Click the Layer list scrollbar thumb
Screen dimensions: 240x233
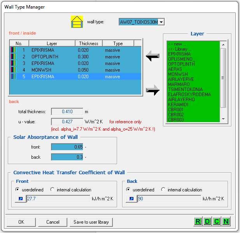coord(223,78)
